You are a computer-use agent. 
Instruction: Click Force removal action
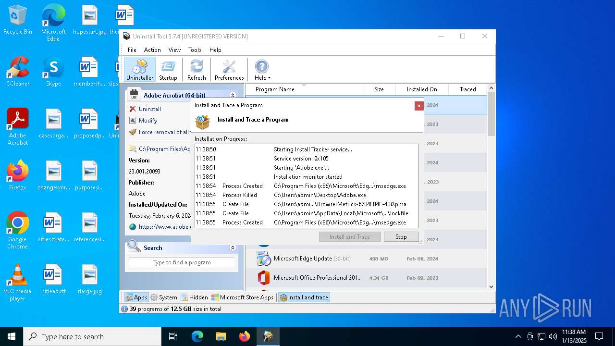[160, 132]
